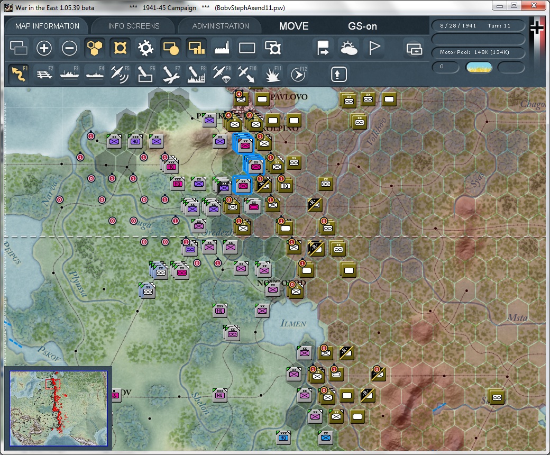Select Air transfer mode F10
Screen dimensions: 550x455
(247, 74)
